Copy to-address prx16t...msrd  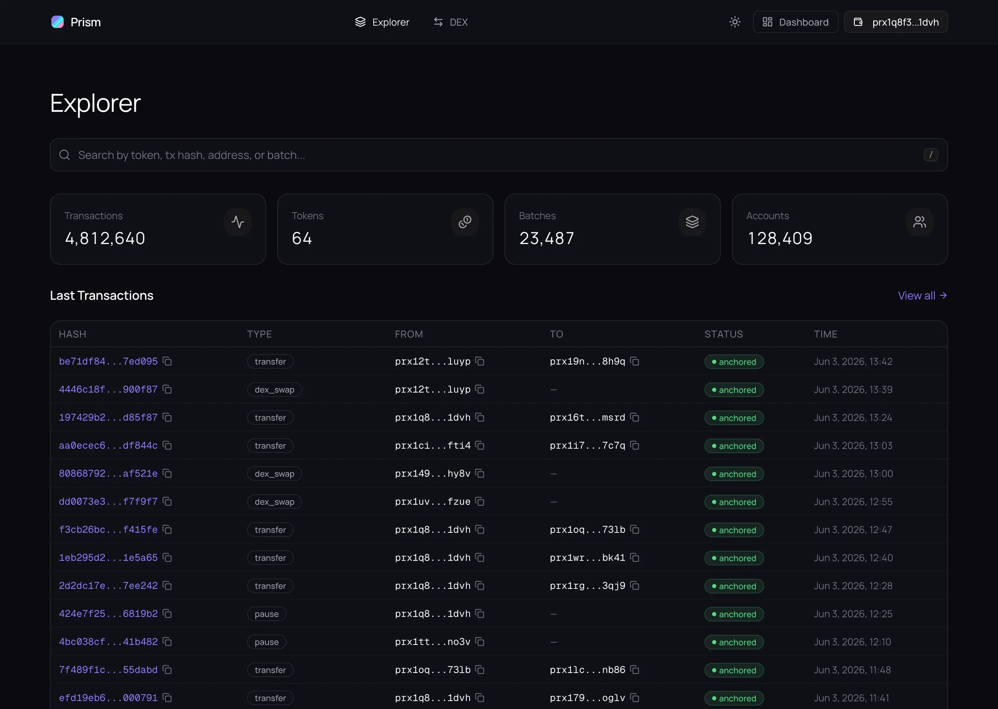(x=634, y=417)
